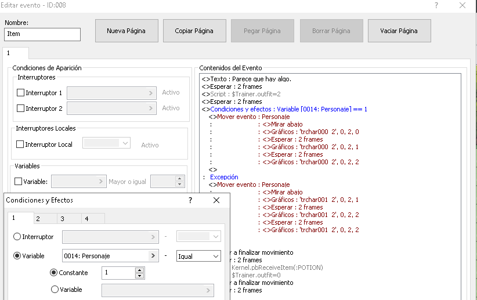Select the Constante radio option

tap(55, 272)
